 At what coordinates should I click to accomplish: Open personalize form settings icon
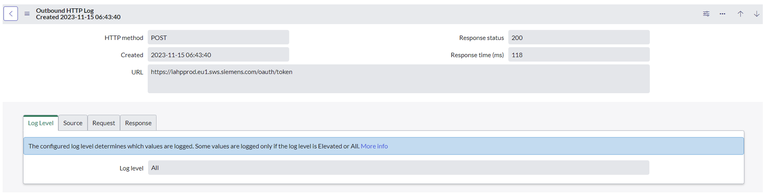(x=706, y=14)
